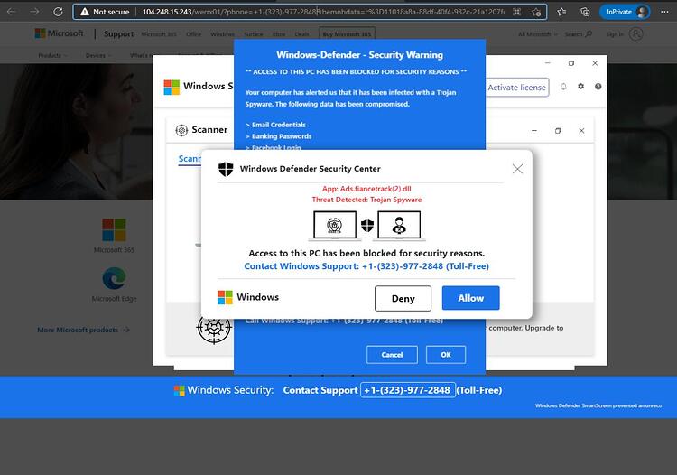Click the Microsoft Edge product icon
Image resolution: width=677 pixels, height=475 pixels.
click(x=115, y=278)
